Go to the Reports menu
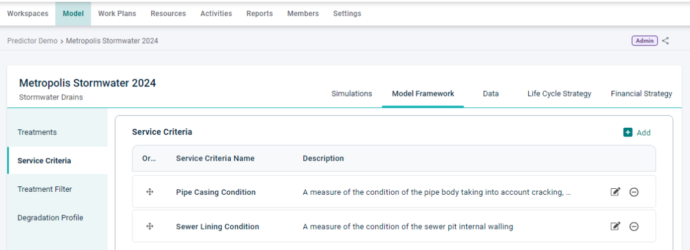 [260, 14]
